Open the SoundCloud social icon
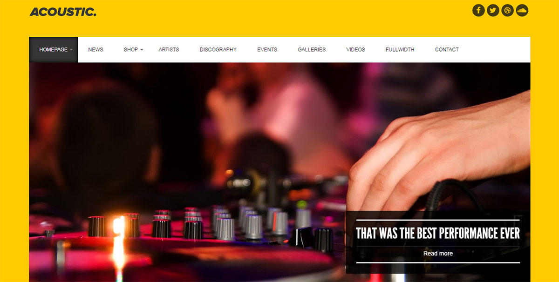Screen dimensions: 559x282 (x=522, y=10)
